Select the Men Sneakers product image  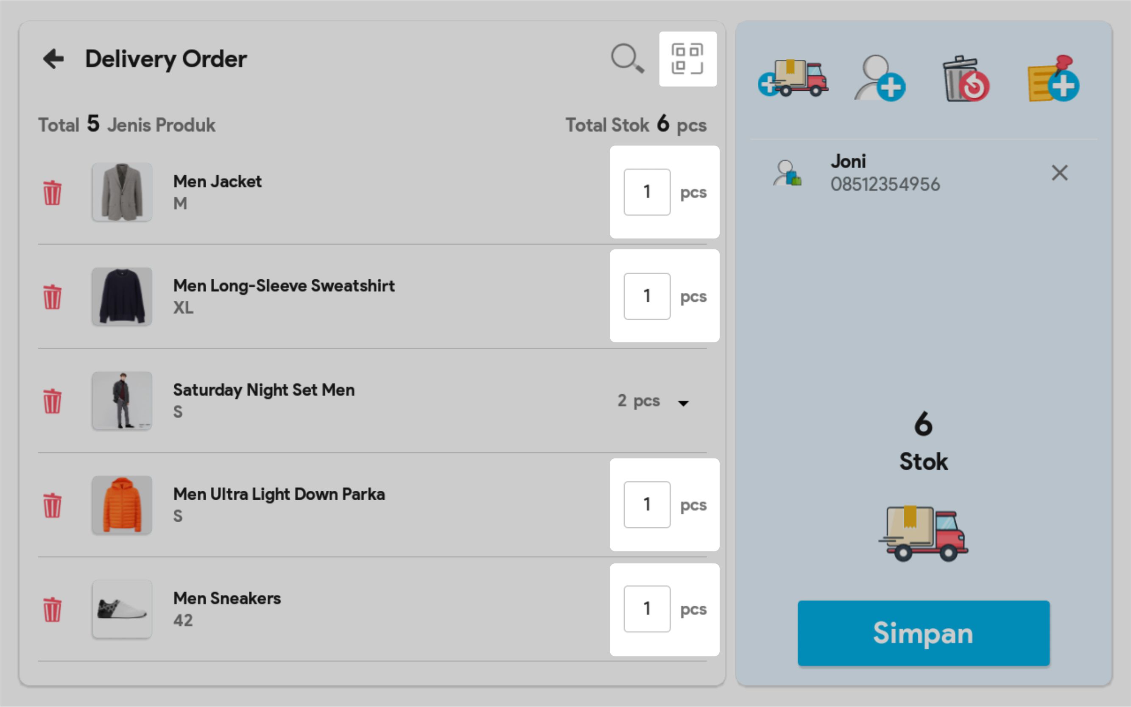point(122,609)
